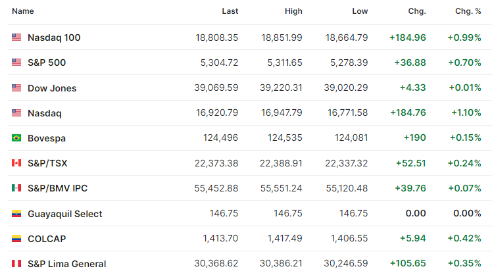Image resolution: width=492 pixels, height=275 pixels.
Task: Sort by the Last column header
Action: (x=230, y=11)
